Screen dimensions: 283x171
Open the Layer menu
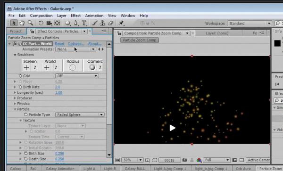tap(61, 16)
